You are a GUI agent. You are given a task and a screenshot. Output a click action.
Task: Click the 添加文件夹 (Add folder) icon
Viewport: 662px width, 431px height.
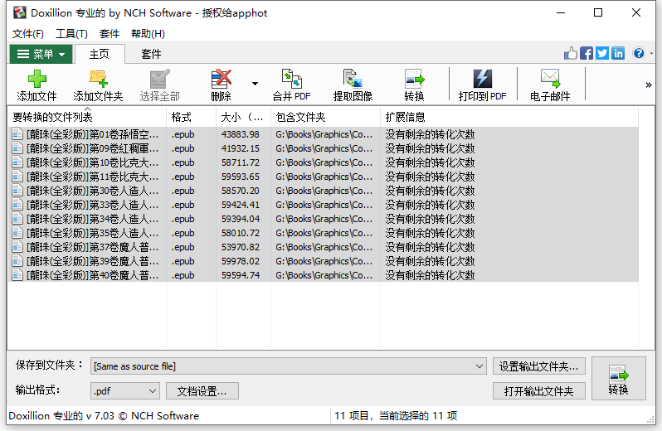point(98,85)
